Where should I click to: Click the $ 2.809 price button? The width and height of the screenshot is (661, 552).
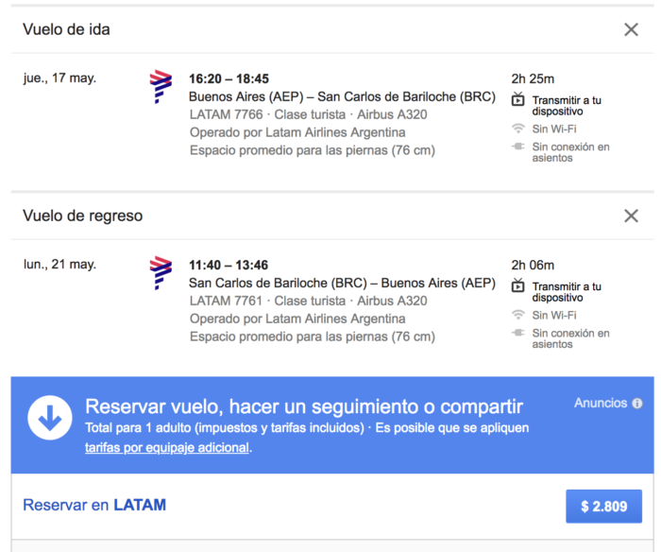[603, 506]
